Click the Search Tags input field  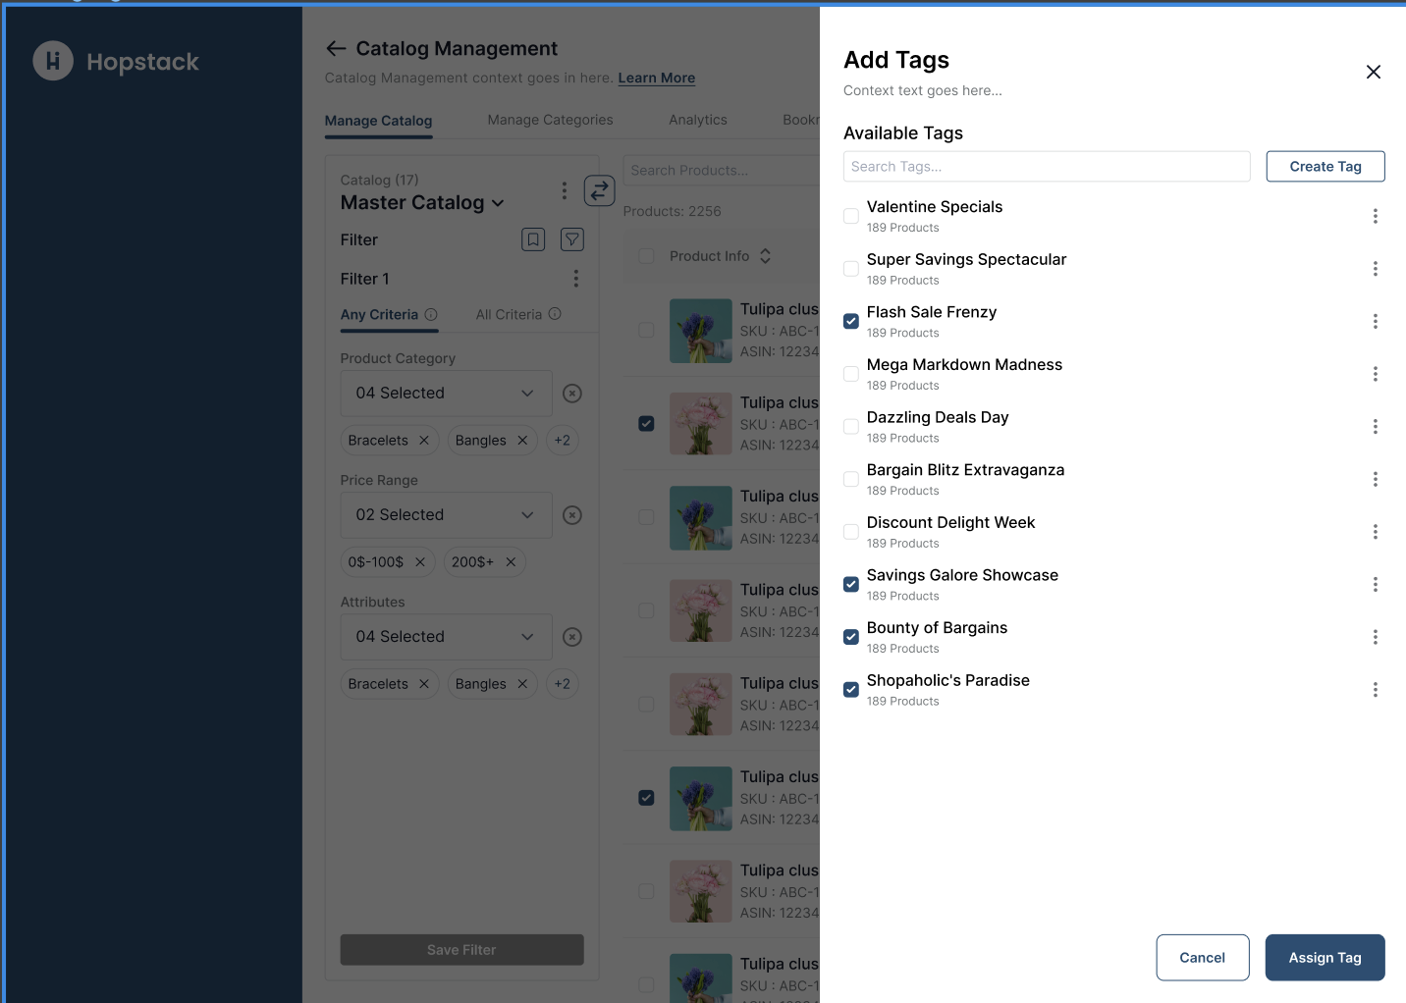(1046, 167)
